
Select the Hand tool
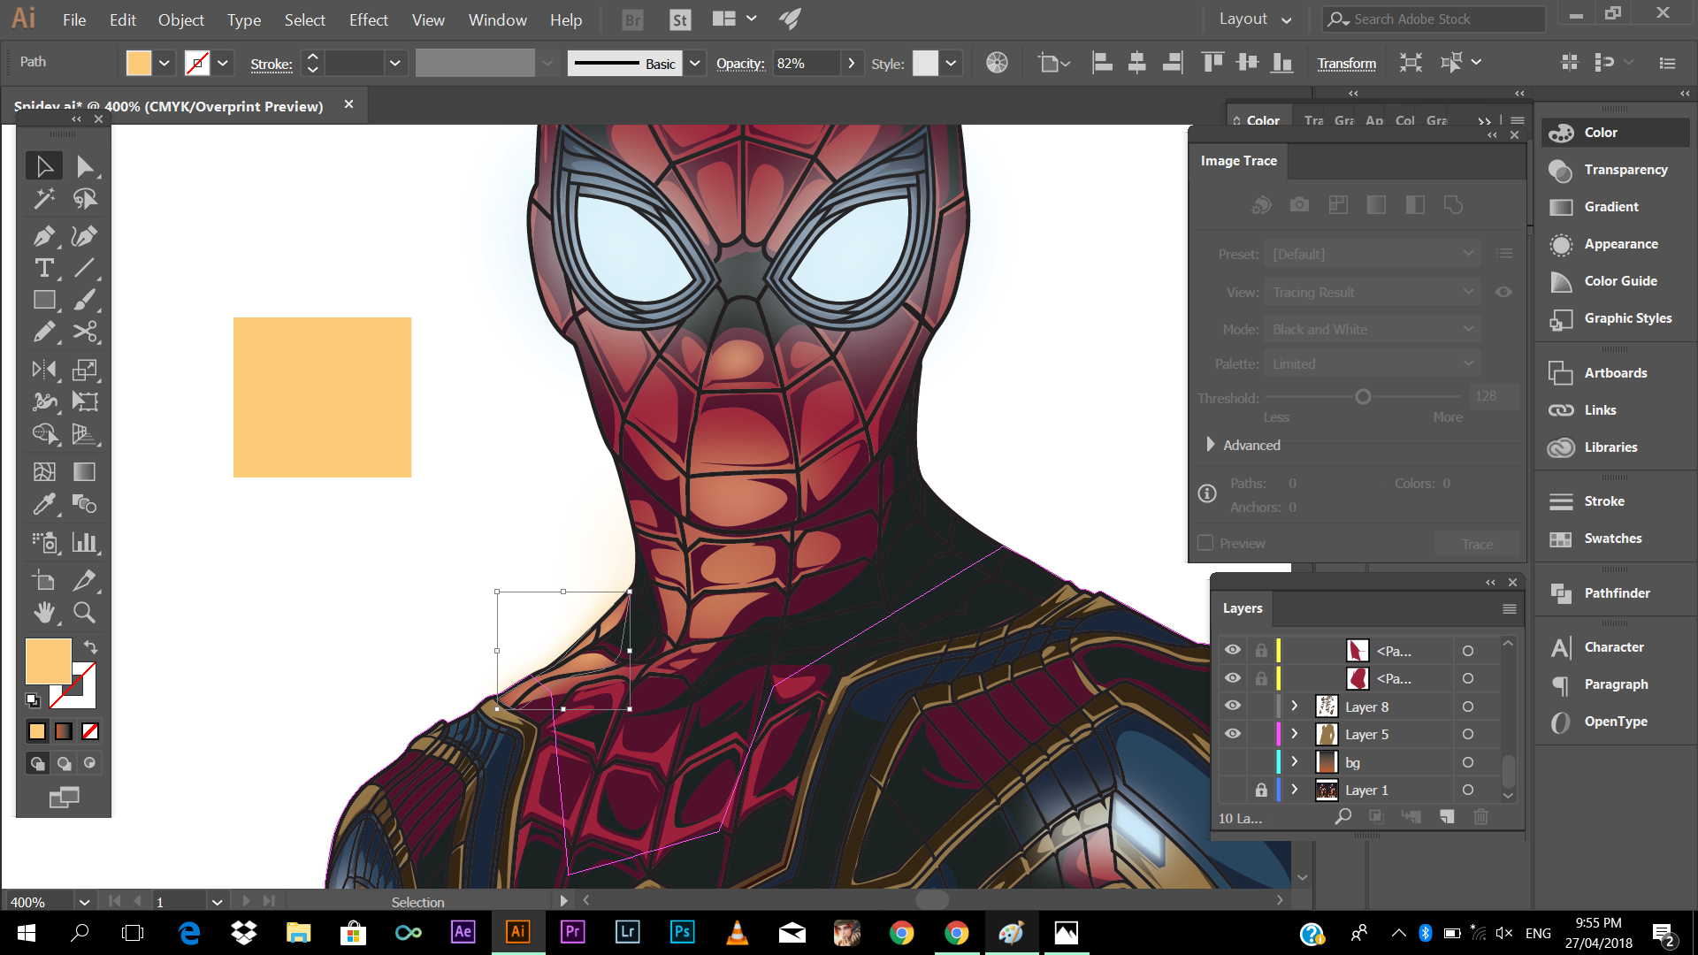(43, 612)
